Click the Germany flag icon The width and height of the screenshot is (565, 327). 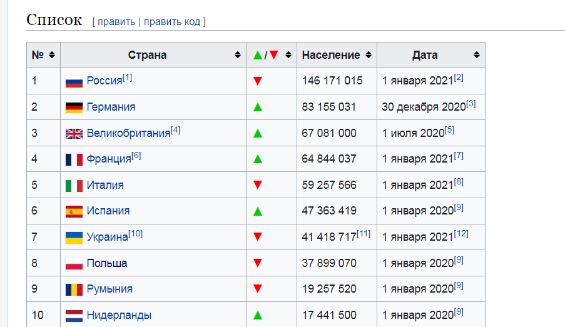click(x=74, y=108)
